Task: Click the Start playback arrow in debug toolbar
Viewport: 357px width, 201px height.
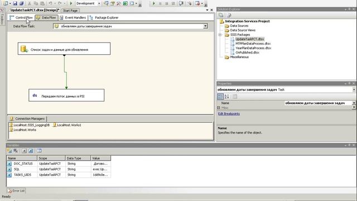Action: point(154,3)
